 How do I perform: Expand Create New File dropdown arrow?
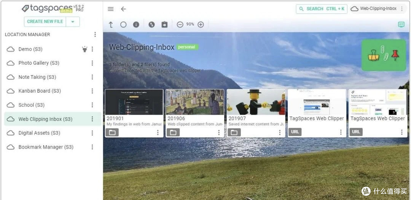[73, 21]
